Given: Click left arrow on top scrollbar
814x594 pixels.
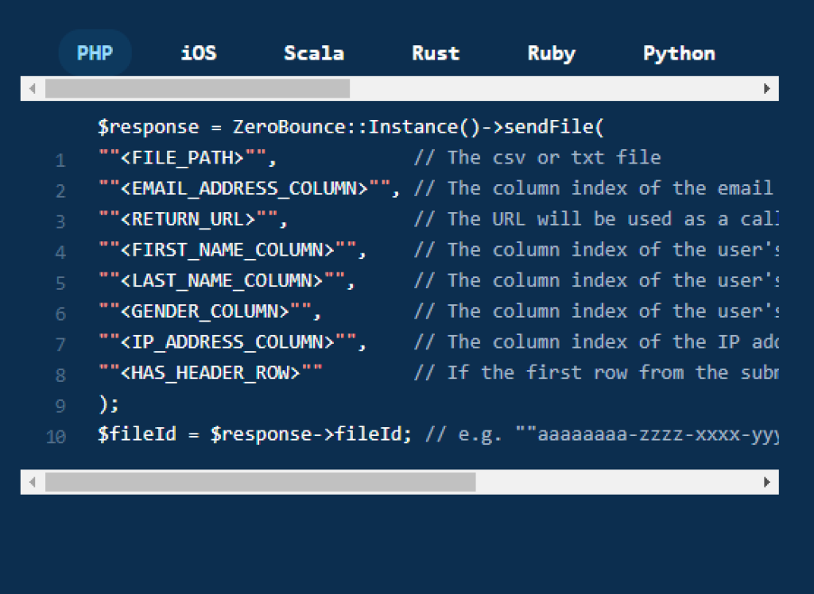Looking at the screenshot, I should click(32, 88).
